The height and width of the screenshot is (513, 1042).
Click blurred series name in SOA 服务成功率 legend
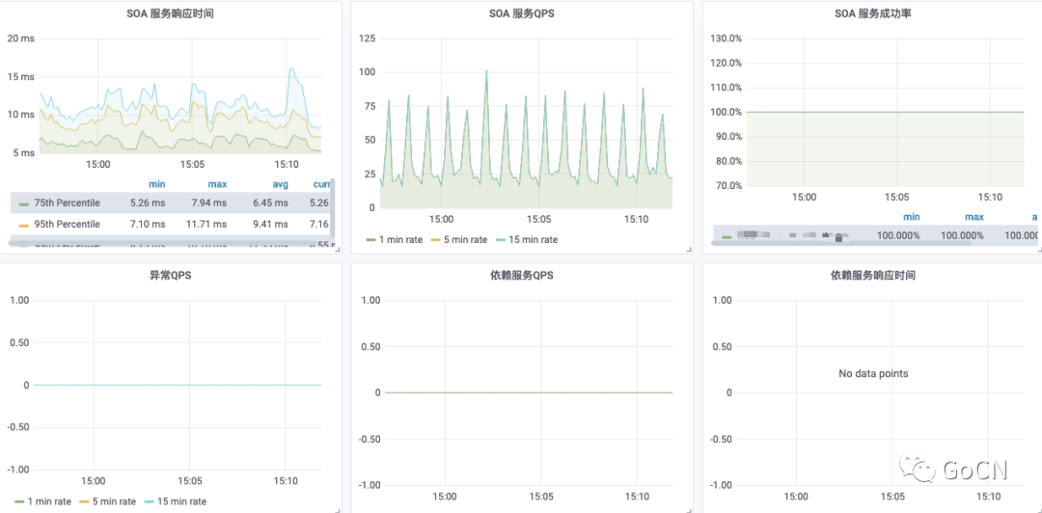[x=793, y=235]
